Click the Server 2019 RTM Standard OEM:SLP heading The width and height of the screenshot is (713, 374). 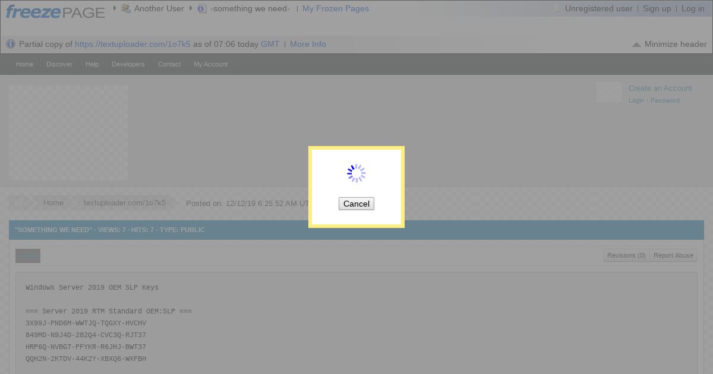[109, 311]
